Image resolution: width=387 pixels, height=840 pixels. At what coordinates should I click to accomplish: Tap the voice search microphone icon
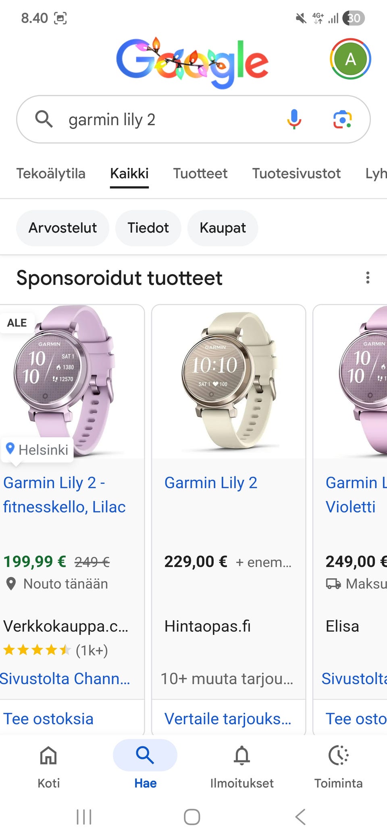(x=294, y=119)
